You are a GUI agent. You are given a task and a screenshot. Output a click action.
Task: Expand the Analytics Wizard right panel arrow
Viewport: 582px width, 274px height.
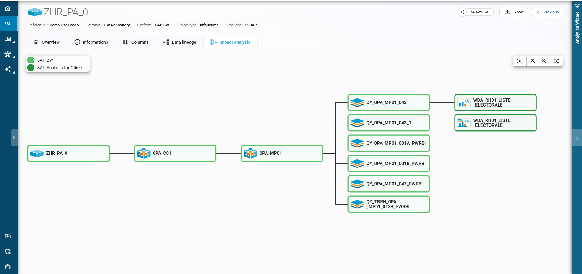(x=577, y=138)
